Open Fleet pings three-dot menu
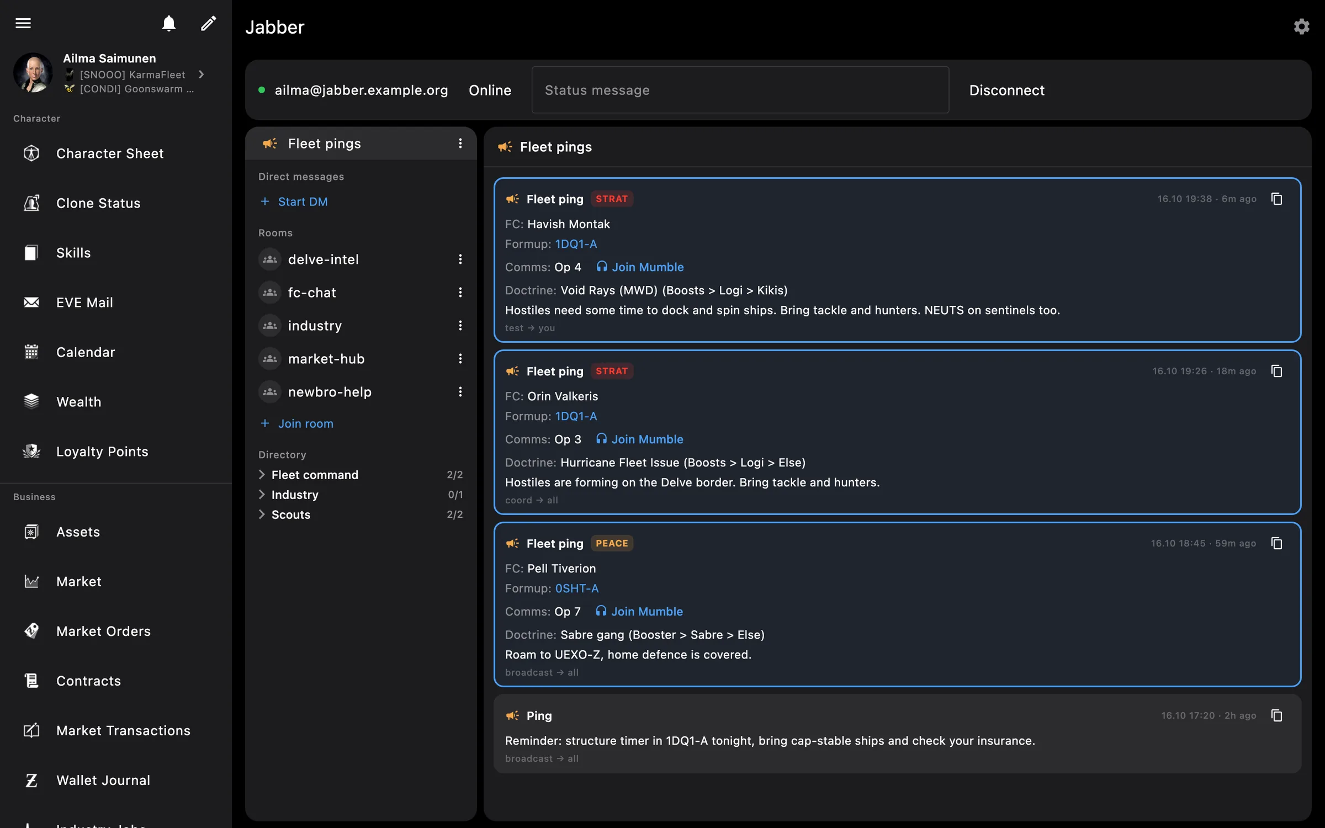 point(460,144)
